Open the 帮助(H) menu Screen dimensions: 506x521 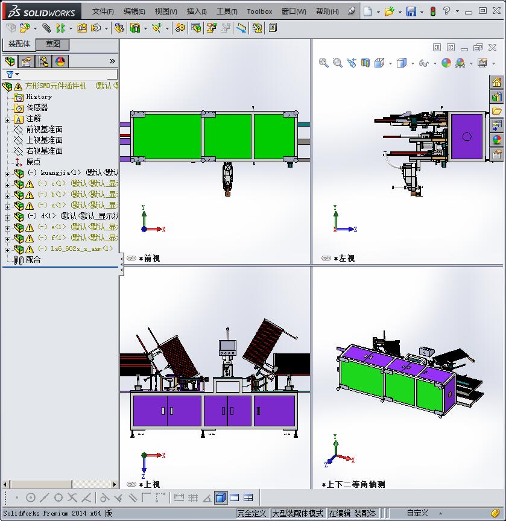pyautogui.click(x=327, y=11)
